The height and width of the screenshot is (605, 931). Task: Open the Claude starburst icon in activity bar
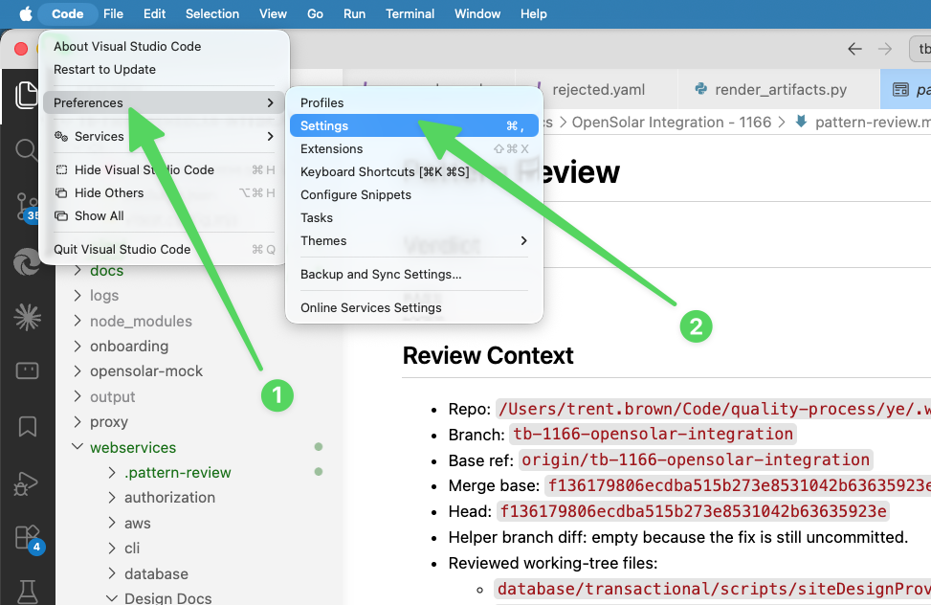[28, 317]
